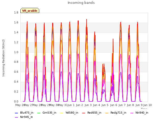Click the 1.2 y-axis tick label
The height and width of the screenshot is (122, 163).
pyautogui.click(x=16, y=42)
